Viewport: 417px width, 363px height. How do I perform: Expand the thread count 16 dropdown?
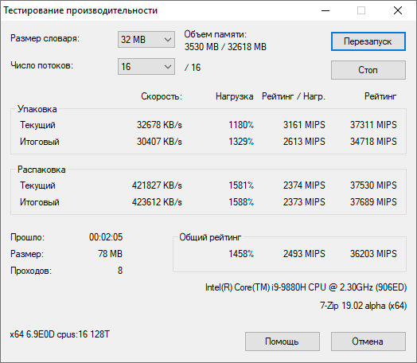tap(146, 67)
